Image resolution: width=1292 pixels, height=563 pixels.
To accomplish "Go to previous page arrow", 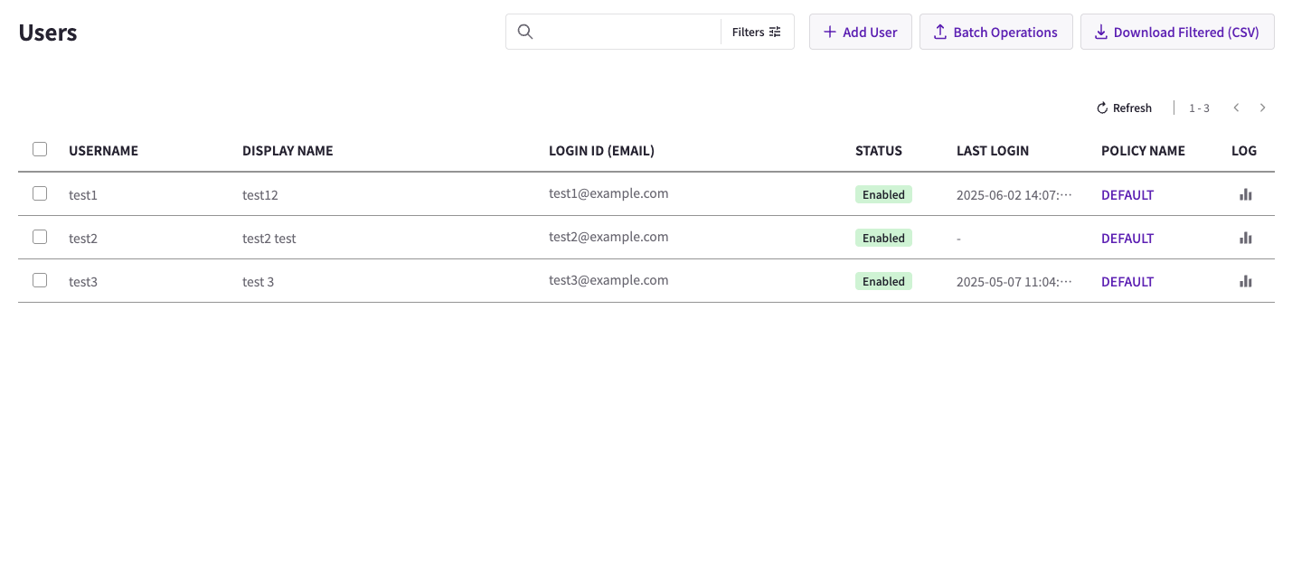I will point(1236,108).
